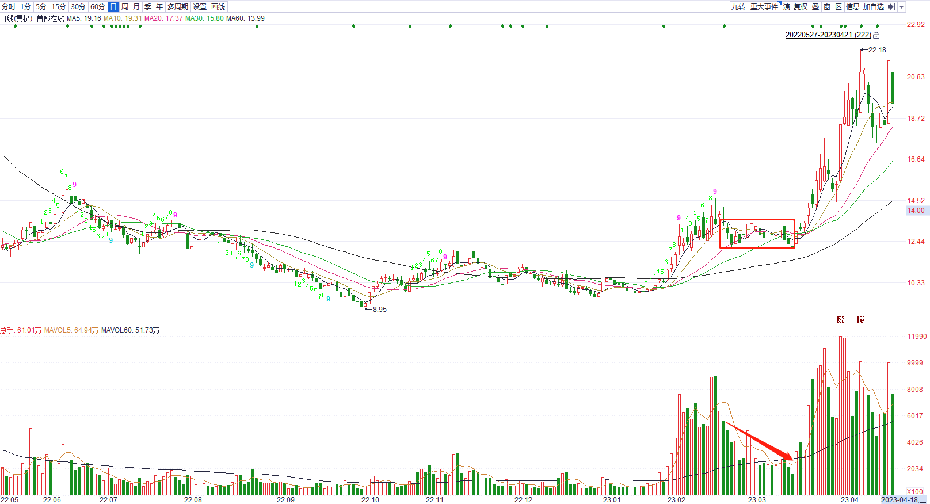Click the 2023-04-18 date label on the time axis

(904, 499)
